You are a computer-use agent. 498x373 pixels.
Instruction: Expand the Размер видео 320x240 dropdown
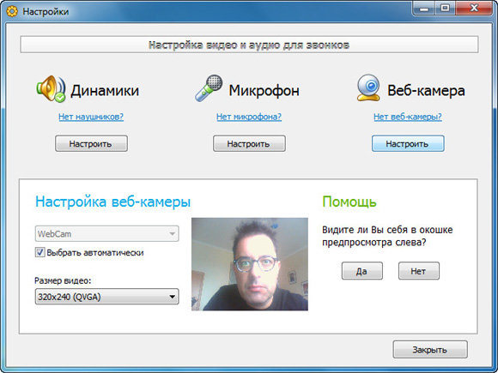pos(106,297)
